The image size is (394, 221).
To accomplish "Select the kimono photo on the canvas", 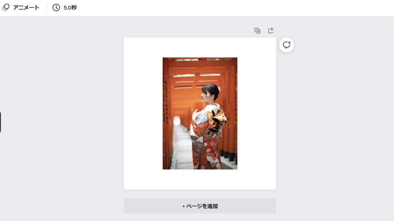I will pos(200,113).
